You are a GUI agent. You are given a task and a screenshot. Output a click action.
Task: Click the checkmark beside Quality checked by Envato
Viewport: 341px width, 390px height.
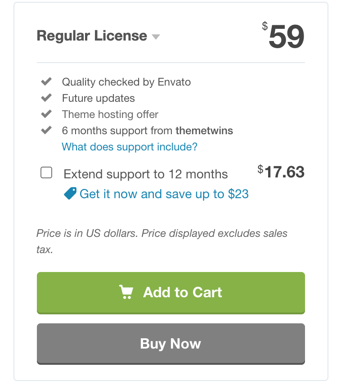(46, 82)
